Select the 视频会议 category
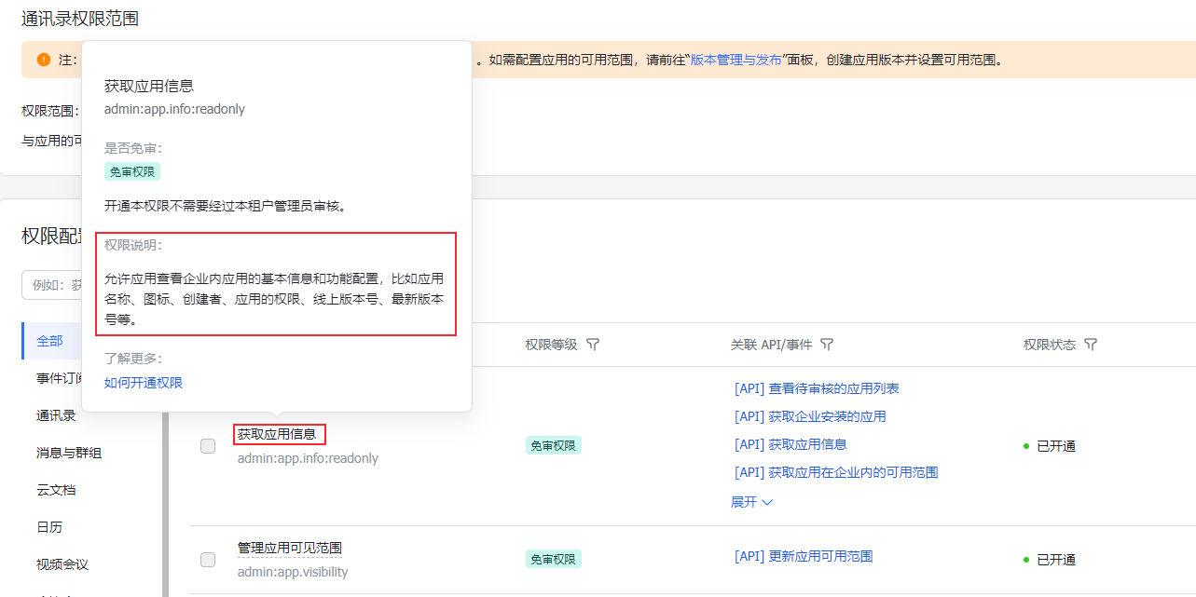Viewport: 1196px width, 597px height. click(x=62, y=564)
